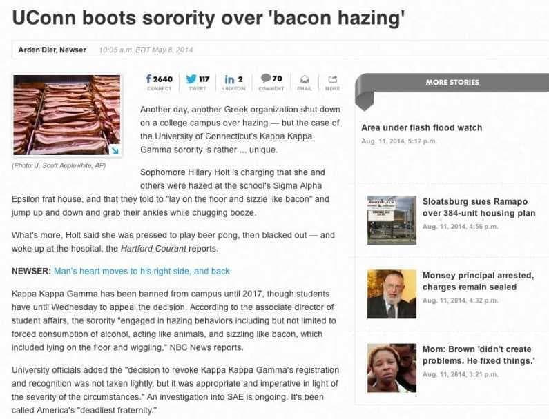Screen dimensions: 549x419
Task: Click the Brown story photo thumbnail
Action: pyautogui.click(x=392, y=368)
